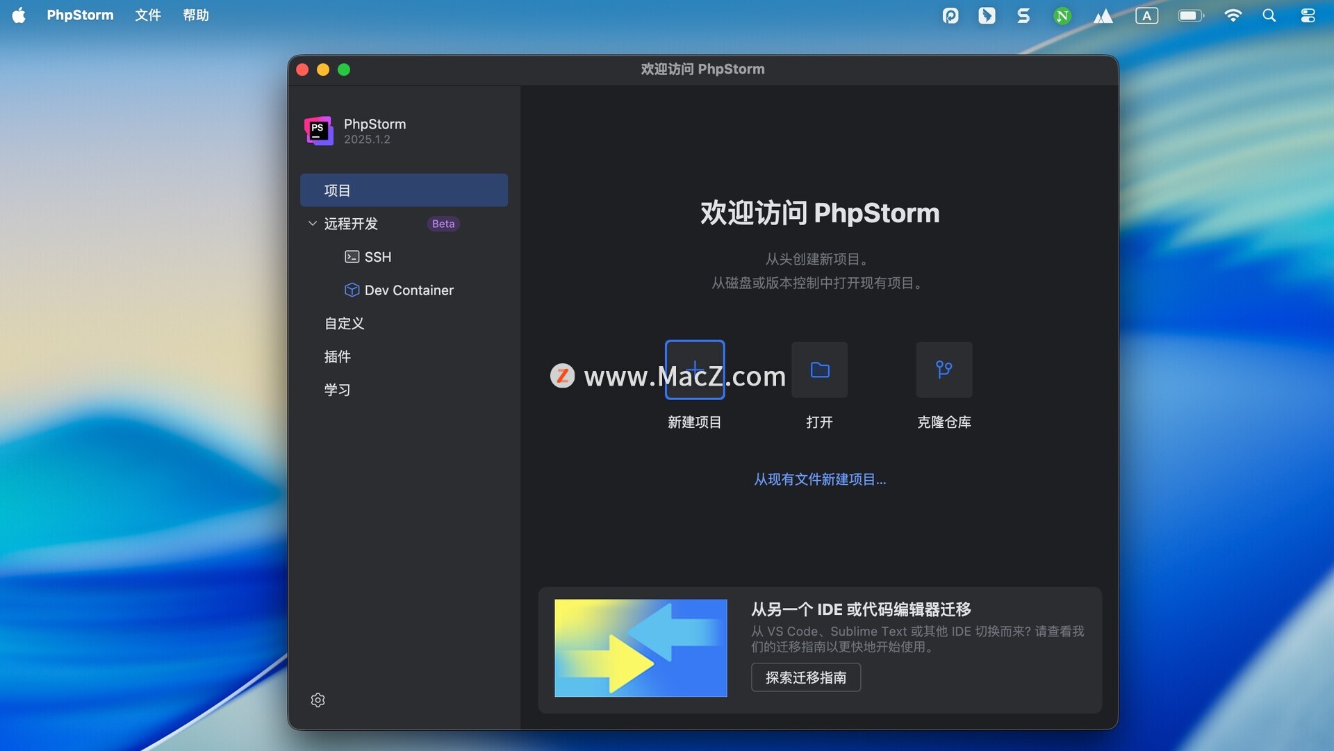Click the 克隆仓库 label
The image size is (1334, 751).
pyautogui.click(x=944, y=422)
